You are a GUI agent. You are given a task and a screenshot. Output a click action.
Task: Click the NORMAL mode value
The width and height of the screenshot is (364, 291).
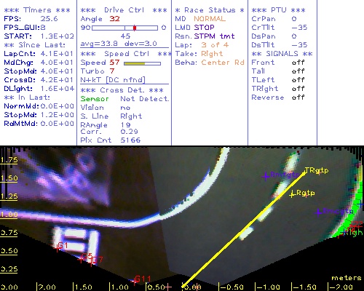point(210,19)
